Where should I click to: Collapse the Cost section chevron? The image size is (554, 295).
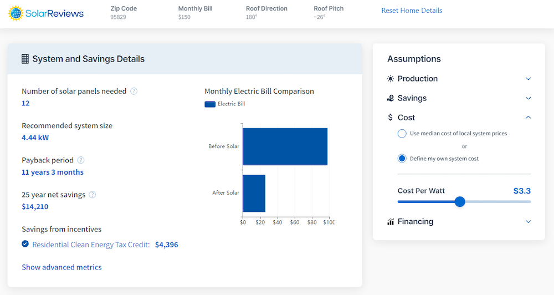(x=528, y=118)
